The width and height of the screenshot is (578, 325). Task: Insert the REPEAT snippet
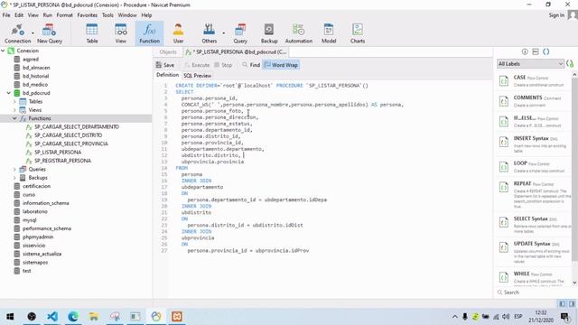[534, 195]
